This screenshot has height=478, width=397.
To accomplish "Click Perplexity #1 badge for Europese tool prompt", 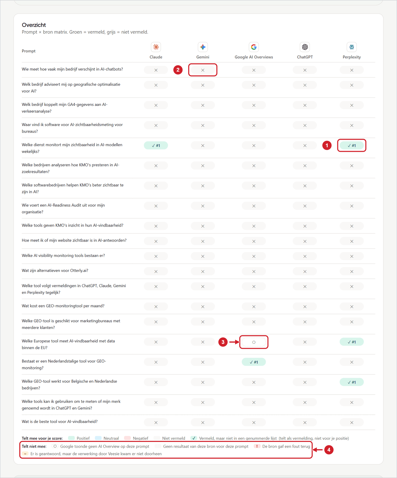I will coord(352,342).
